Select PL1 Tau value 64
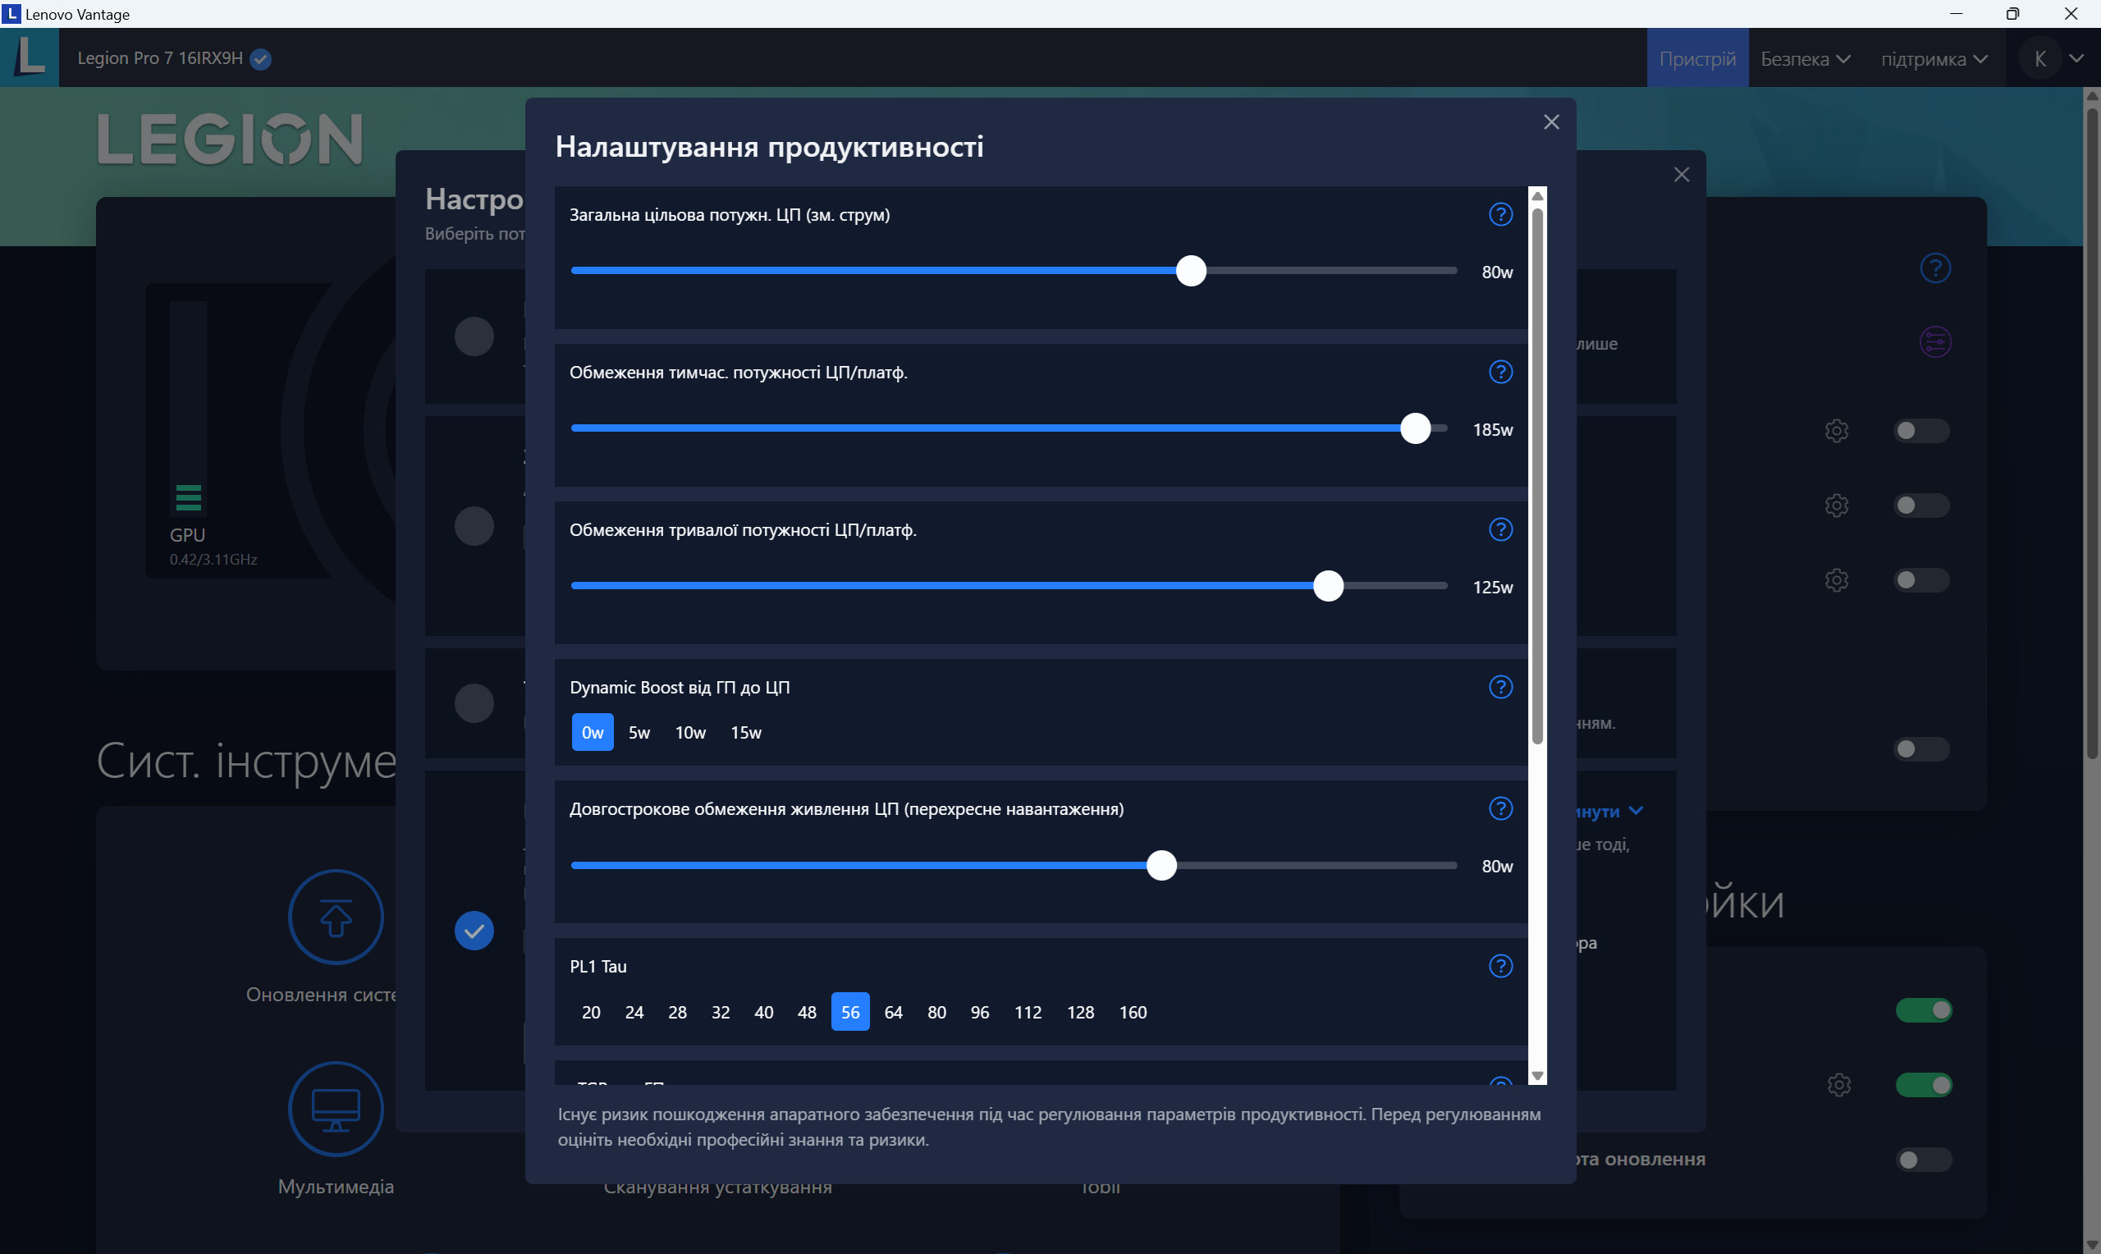The image size is (2101, 1254). (x=893, y=1013)
